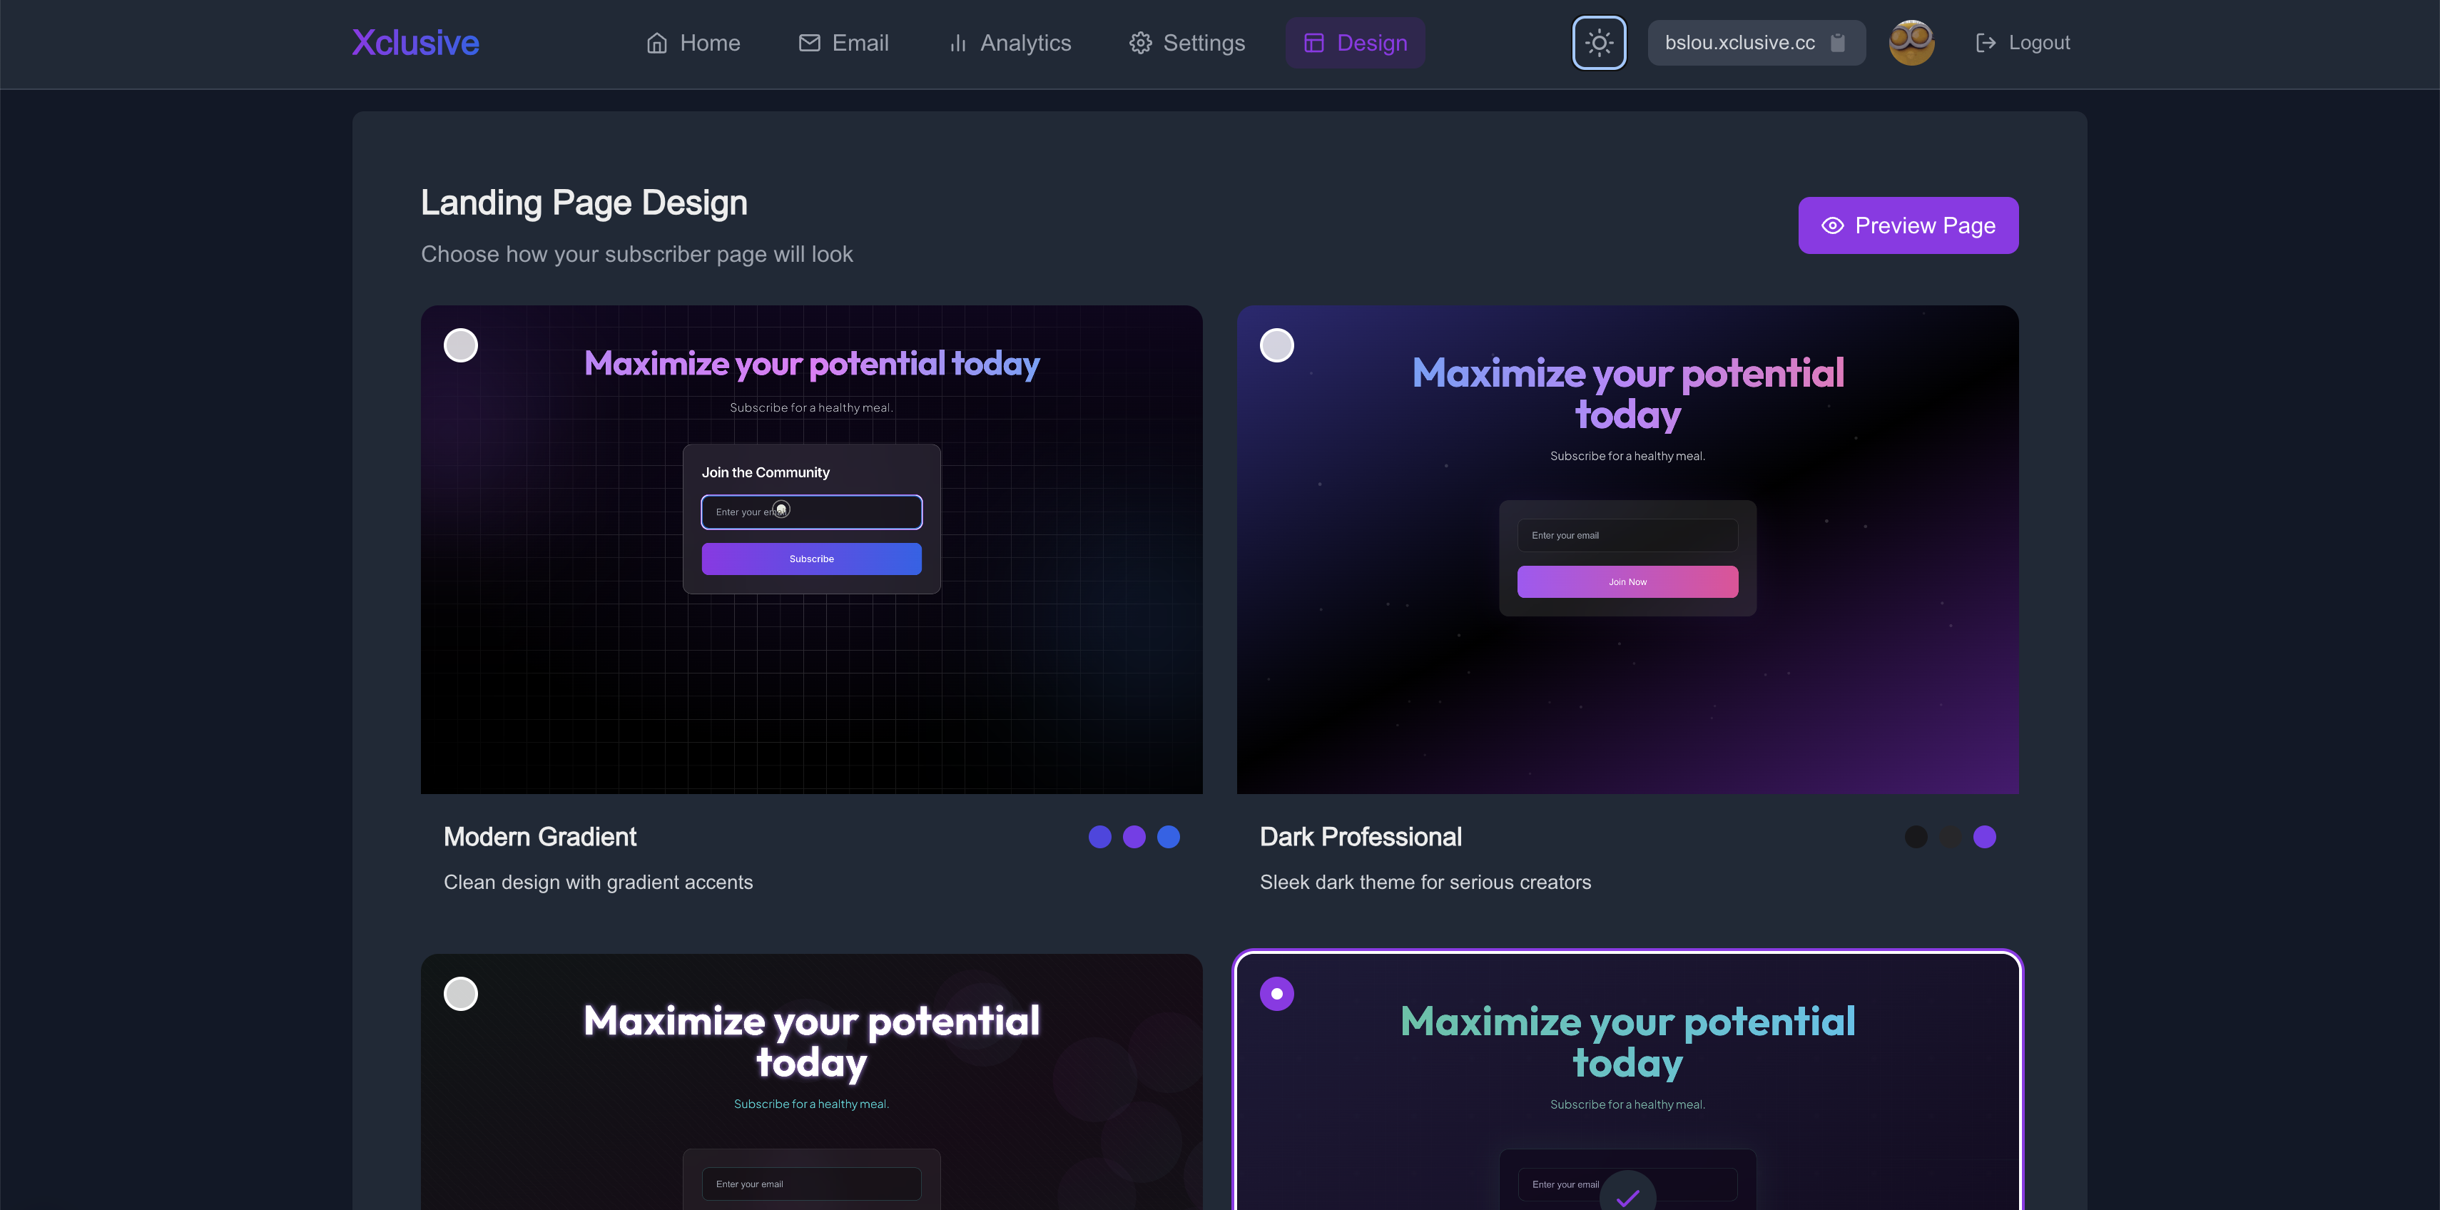The width and height of the screenshot is (2440, 1210).
Task: Click email field in Dark Professional preview
Action: coord(1627,535)
